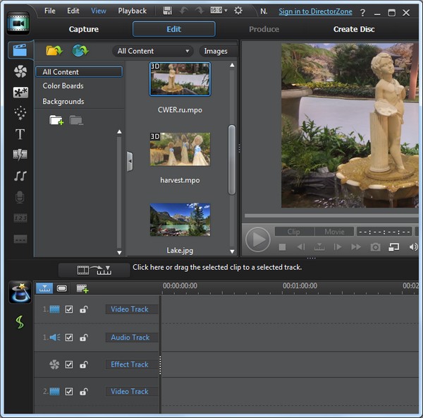Click Sign in to DirectorZone link

coord(317,11)
